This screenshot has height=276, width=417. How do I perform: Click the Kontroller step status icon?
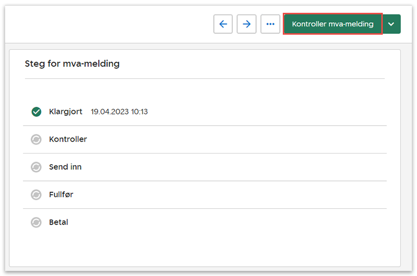36,139
